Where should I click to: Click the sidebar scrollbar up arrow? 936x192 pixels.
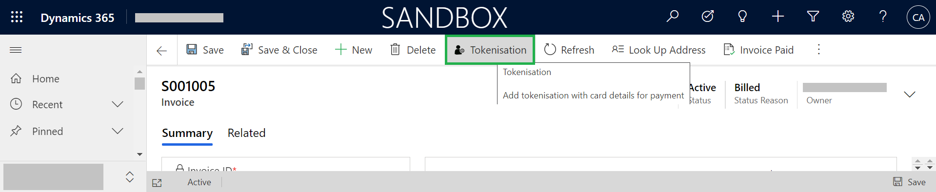click(139, 72)
